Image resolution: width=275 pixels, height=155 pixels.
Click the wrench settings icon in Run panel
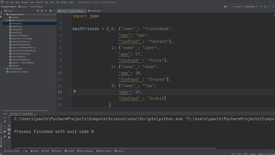5,122
